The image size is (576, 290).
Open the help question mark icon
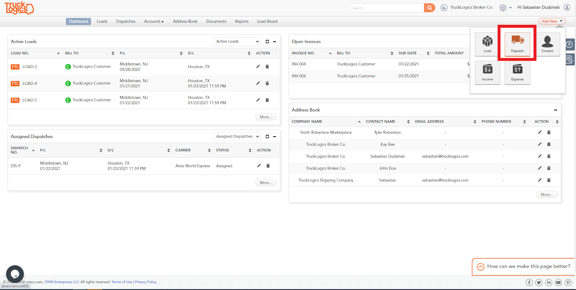click(570, 45)
